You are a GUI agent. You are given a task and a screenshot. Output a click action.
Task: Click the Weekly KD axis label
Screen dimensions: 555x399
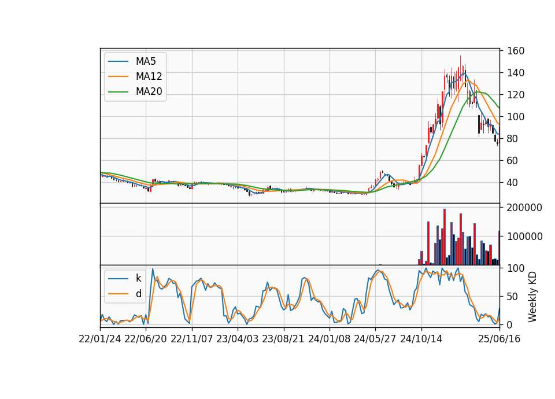click(x=532, y=297)
